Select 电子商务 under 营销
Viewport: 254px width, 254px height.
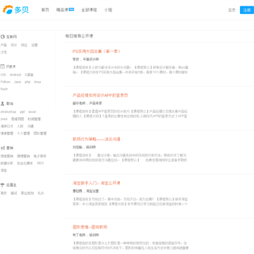pos(40,156)
